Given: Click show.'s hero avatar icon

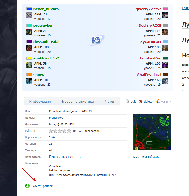Looking at the screenshot, I should 29,81.
